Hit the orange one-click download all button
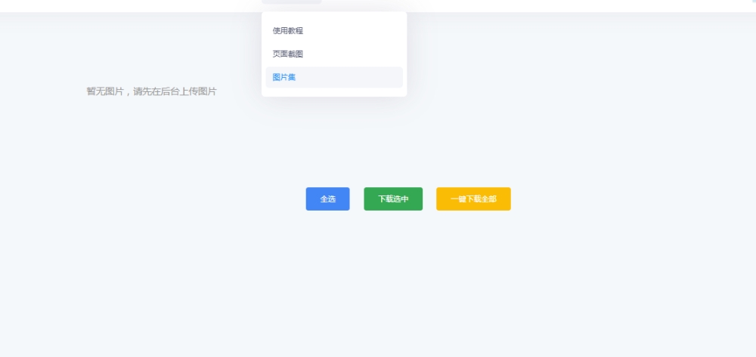Screen dimensions: 756x357 [473, 199]
